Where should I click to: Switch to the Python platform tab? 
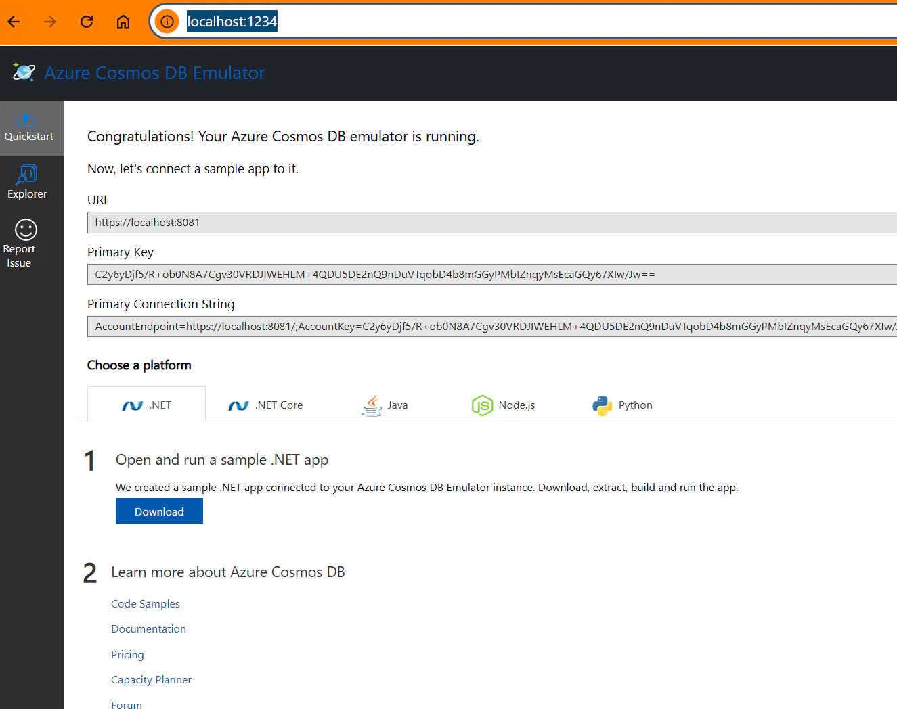tap(622, 405)
